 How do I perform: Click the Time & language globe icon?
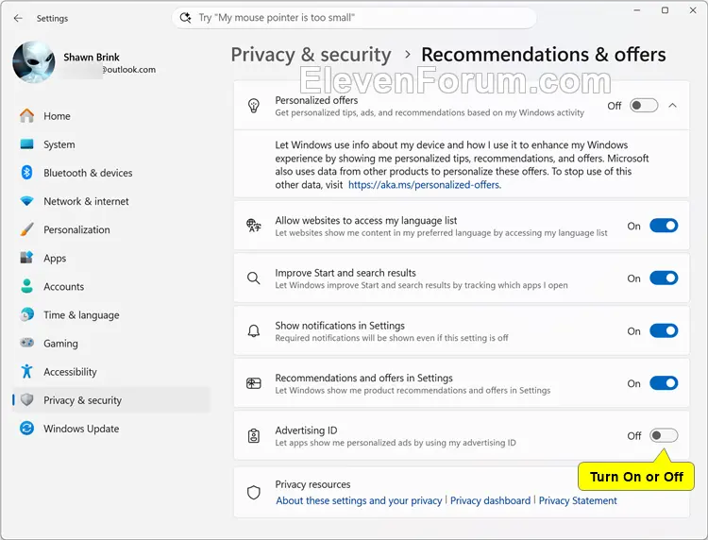tap(27, 314)
